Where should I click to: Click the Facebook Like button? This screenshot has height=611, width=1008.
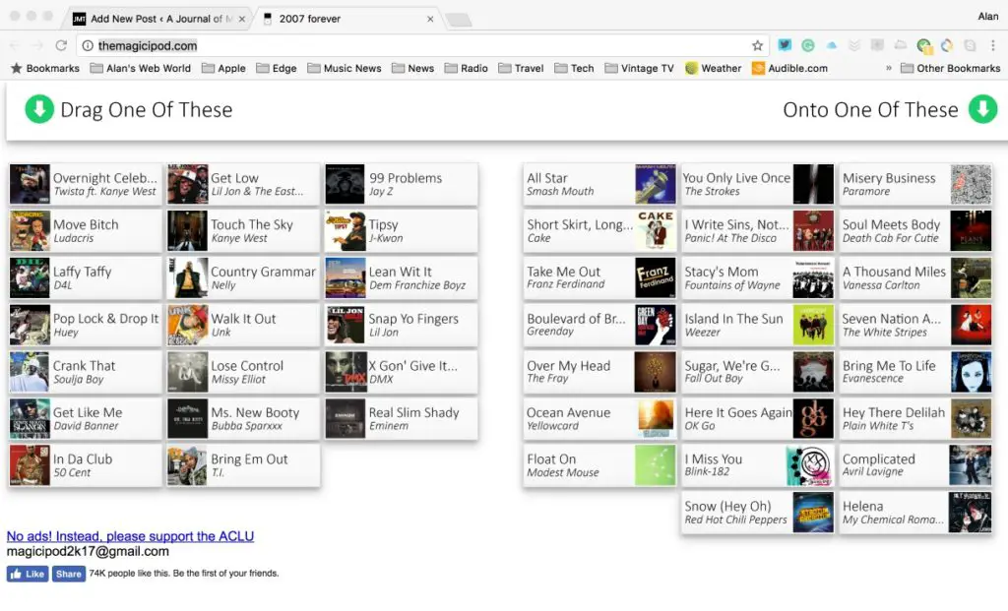(x=28, y=574)
